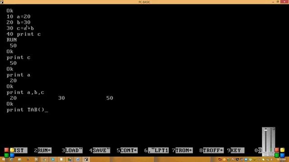Click the "print a,b,c" command line
The image size is (289, 162).
point(25,92)
